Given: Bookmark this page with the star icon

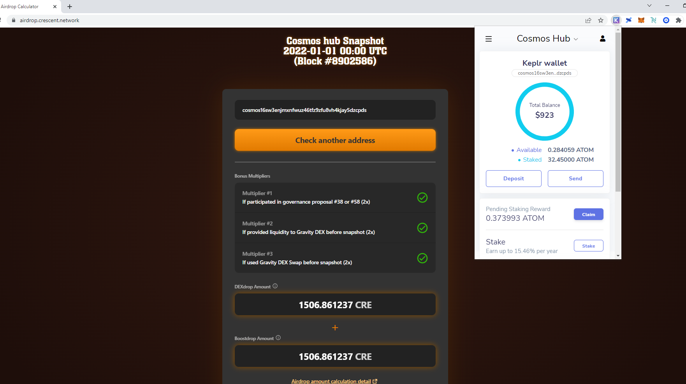Looking at the screenshot, I should [x=601, y=20].
